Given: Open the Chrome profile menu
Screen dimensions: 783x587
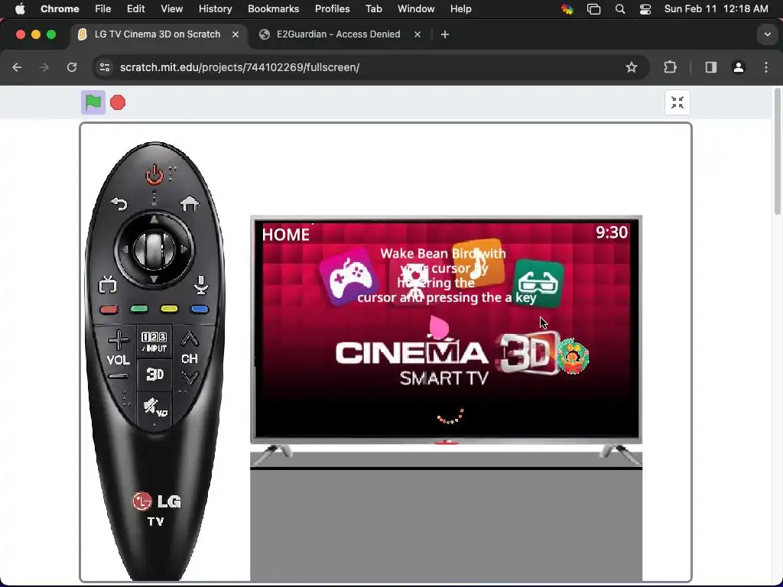Looking at the screenshot, I should click(x=739, y=67).
